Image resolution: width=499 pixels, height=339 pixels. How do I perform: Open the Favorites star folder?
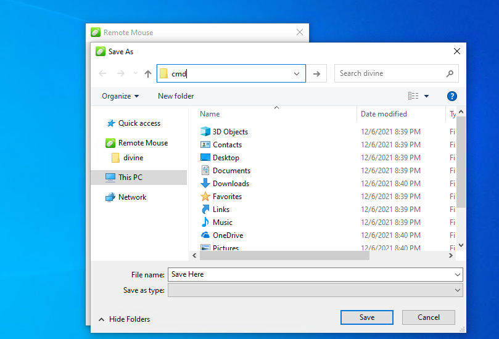click(x=227, y=197)
